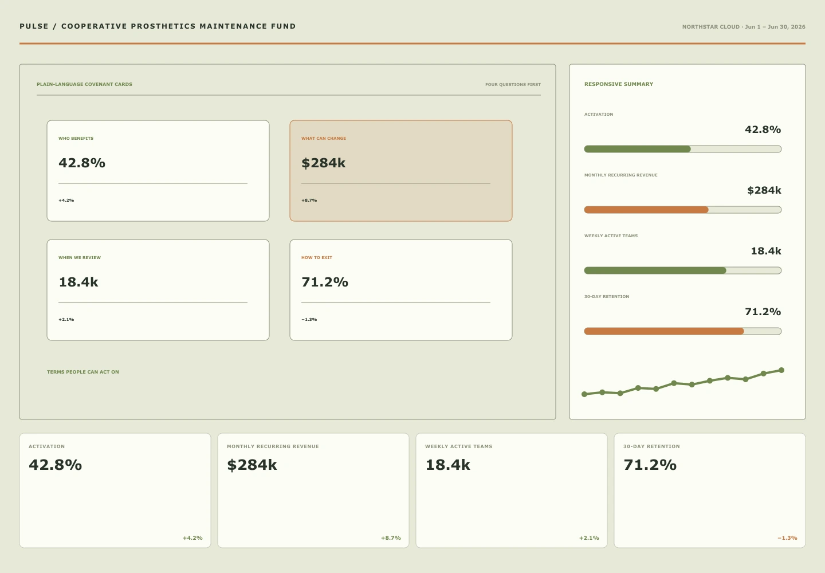Click the Northstar Cloud date range text
Screen dimensions: 825x573
[x=744, y=27]
